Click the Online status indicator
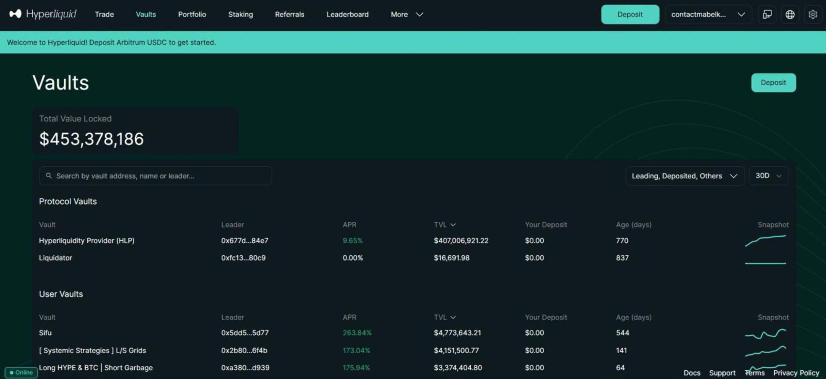Viewport: 826px width, 379px height. pyautogui.click(x=21, y=373)
